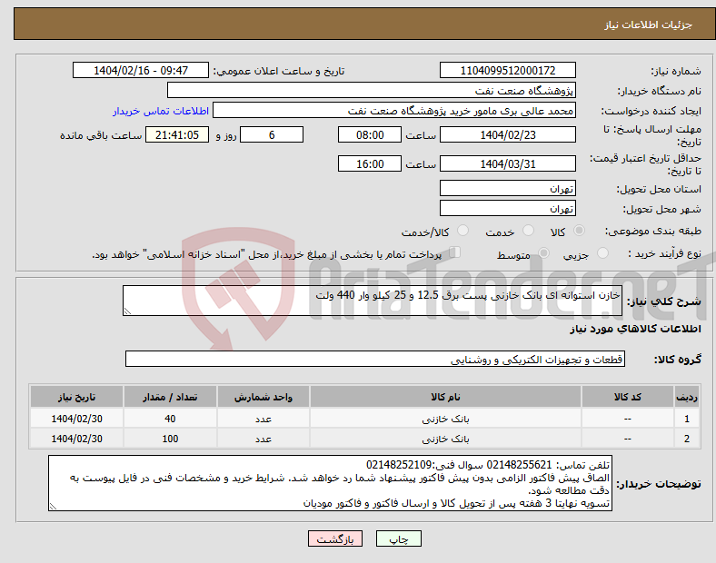
Task: Click the description textarea resize handle
Action: click(x=127, y=311)
